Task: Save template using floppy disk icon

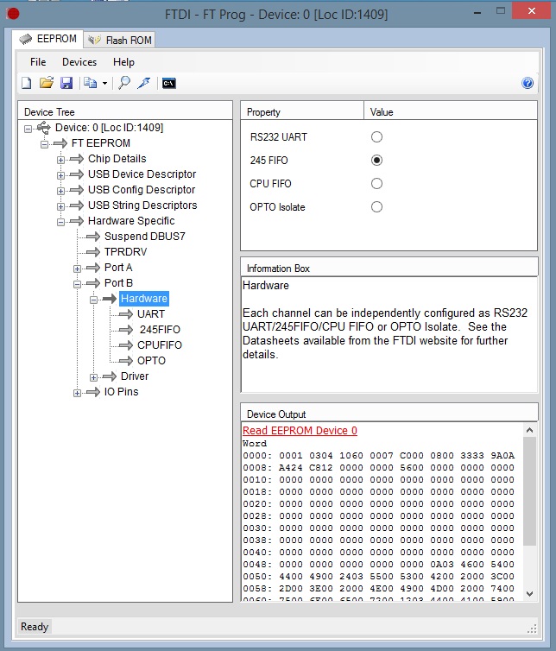Action: coord(66,83)
